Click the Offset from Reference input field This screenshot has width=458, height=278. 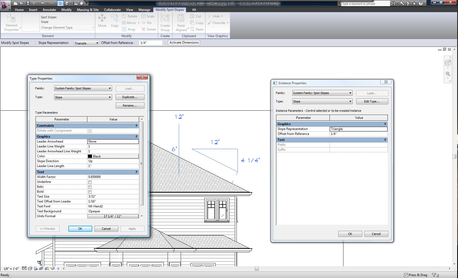pos(151,43)
